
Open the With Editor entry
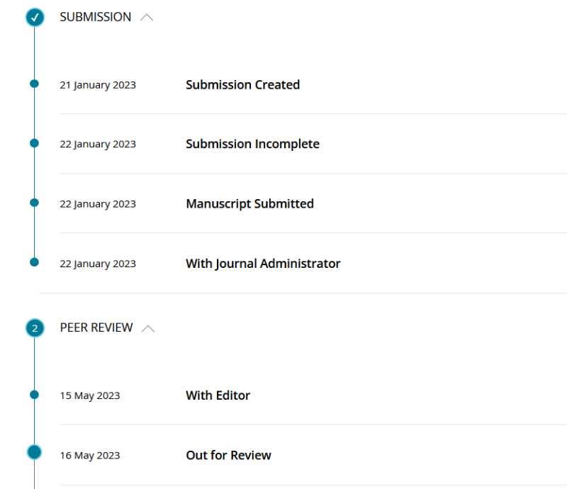(218, 395)
